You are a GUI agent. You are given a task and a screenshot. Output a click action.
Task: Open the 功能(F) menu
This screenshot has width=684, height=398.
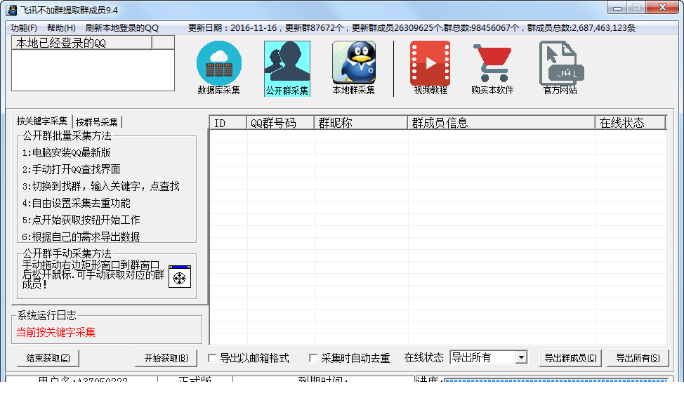24,28
